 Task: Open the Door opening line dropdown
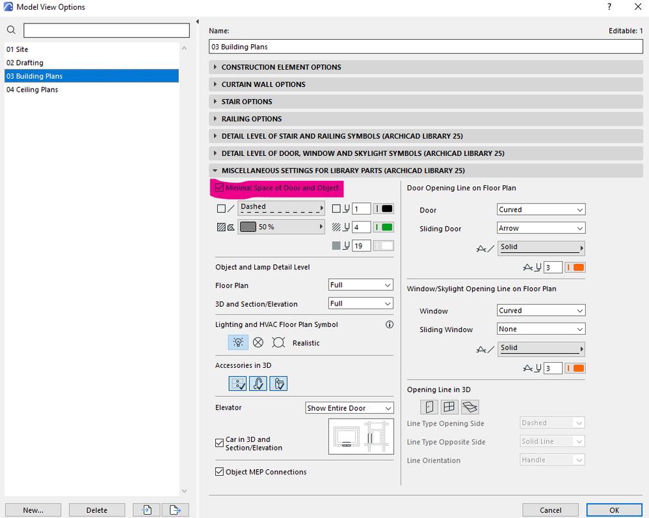point(541,209)
